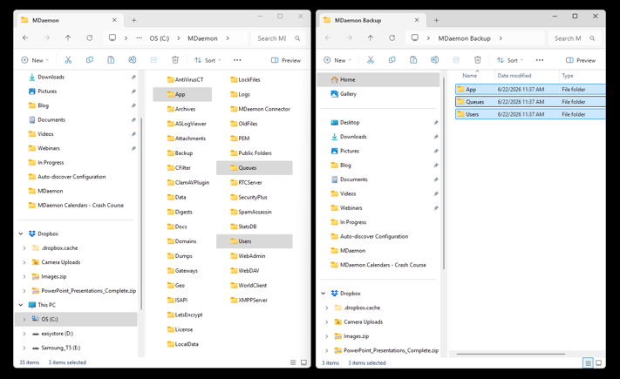Sort by Type column header
Image resolution: width=620 pixels, height=379 pixels.
[x=568, y=76]
